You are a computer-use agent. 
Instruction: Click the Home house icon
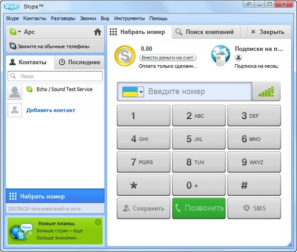98,32
